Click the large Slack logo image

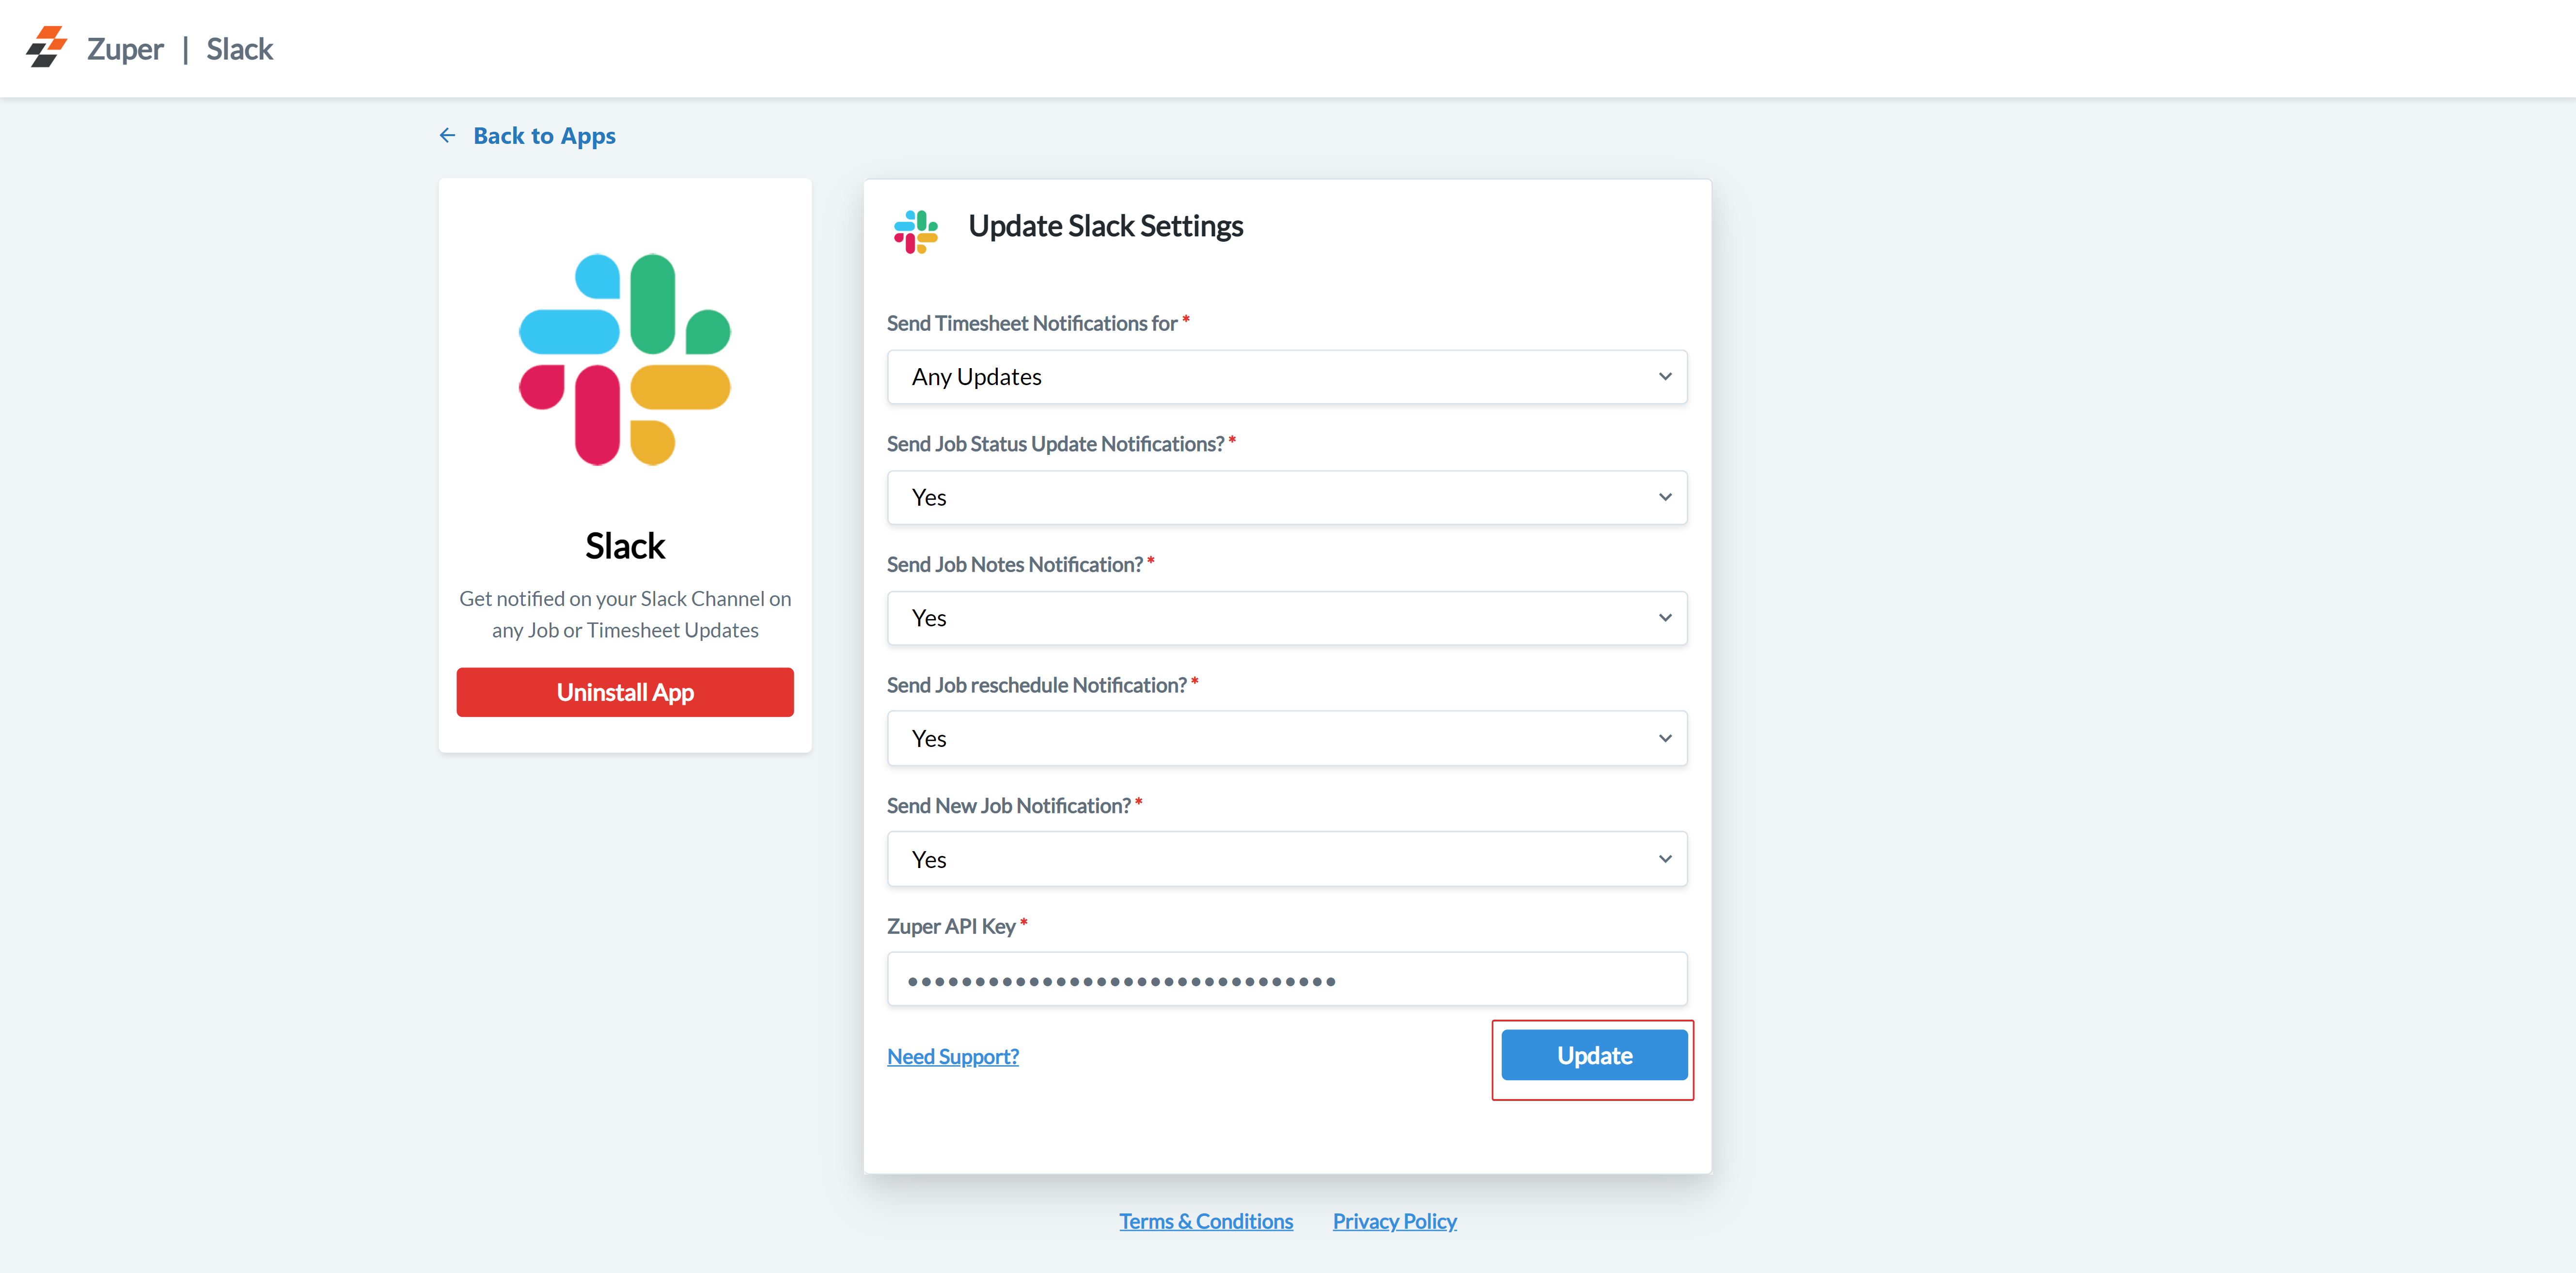pos(625,360)
